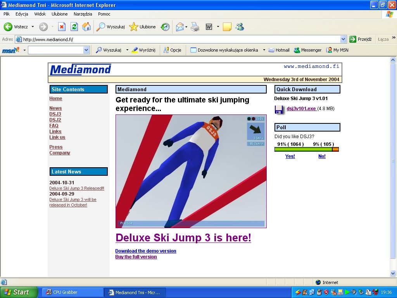This screenshot has width=397, height=298.
Task: Click the poll results progress bar
Action: pos(307,149)
